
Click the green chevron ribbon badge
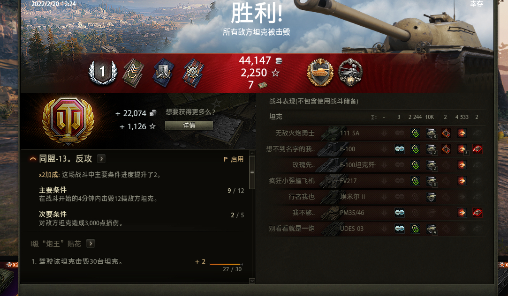pos(133,73)
